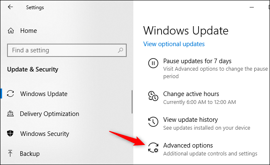Click the magnifier search icon
270x165 pixels.
120,50
